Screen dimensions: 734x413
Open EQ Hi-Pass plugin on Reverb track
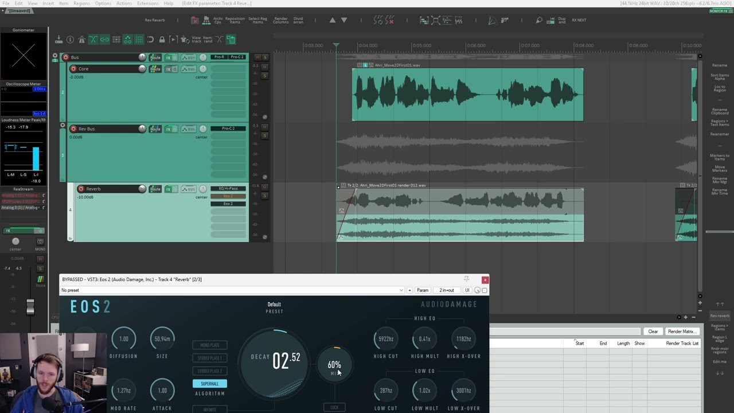(x=228, y=188)
